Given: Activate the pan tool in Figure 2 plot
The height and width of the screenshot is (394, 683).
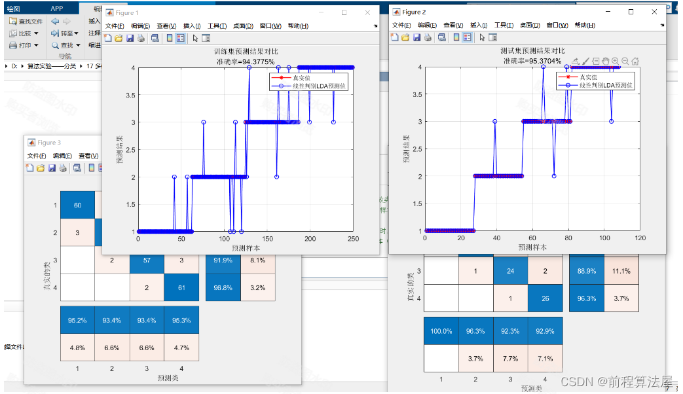Looking at the screenshot, I should click(x=606, y=61).
